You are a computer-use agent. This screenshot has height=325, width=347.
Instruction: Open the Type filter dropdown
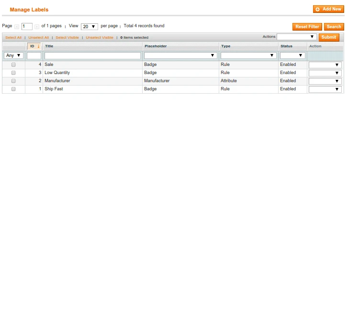click(248, 55)
